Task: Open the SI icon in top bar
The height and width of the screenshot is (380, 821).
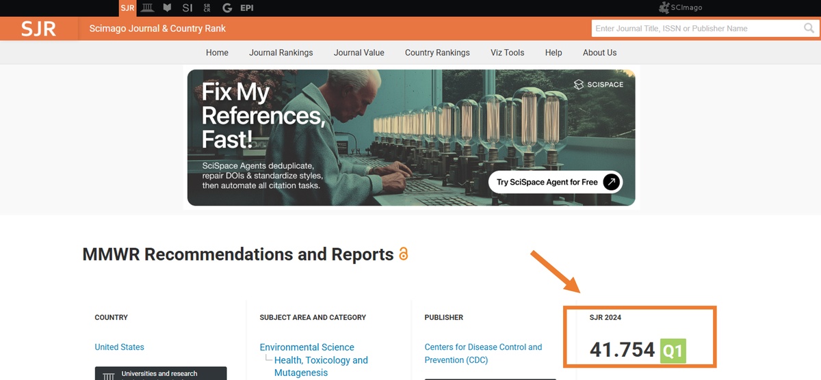Action: point(187,8)
